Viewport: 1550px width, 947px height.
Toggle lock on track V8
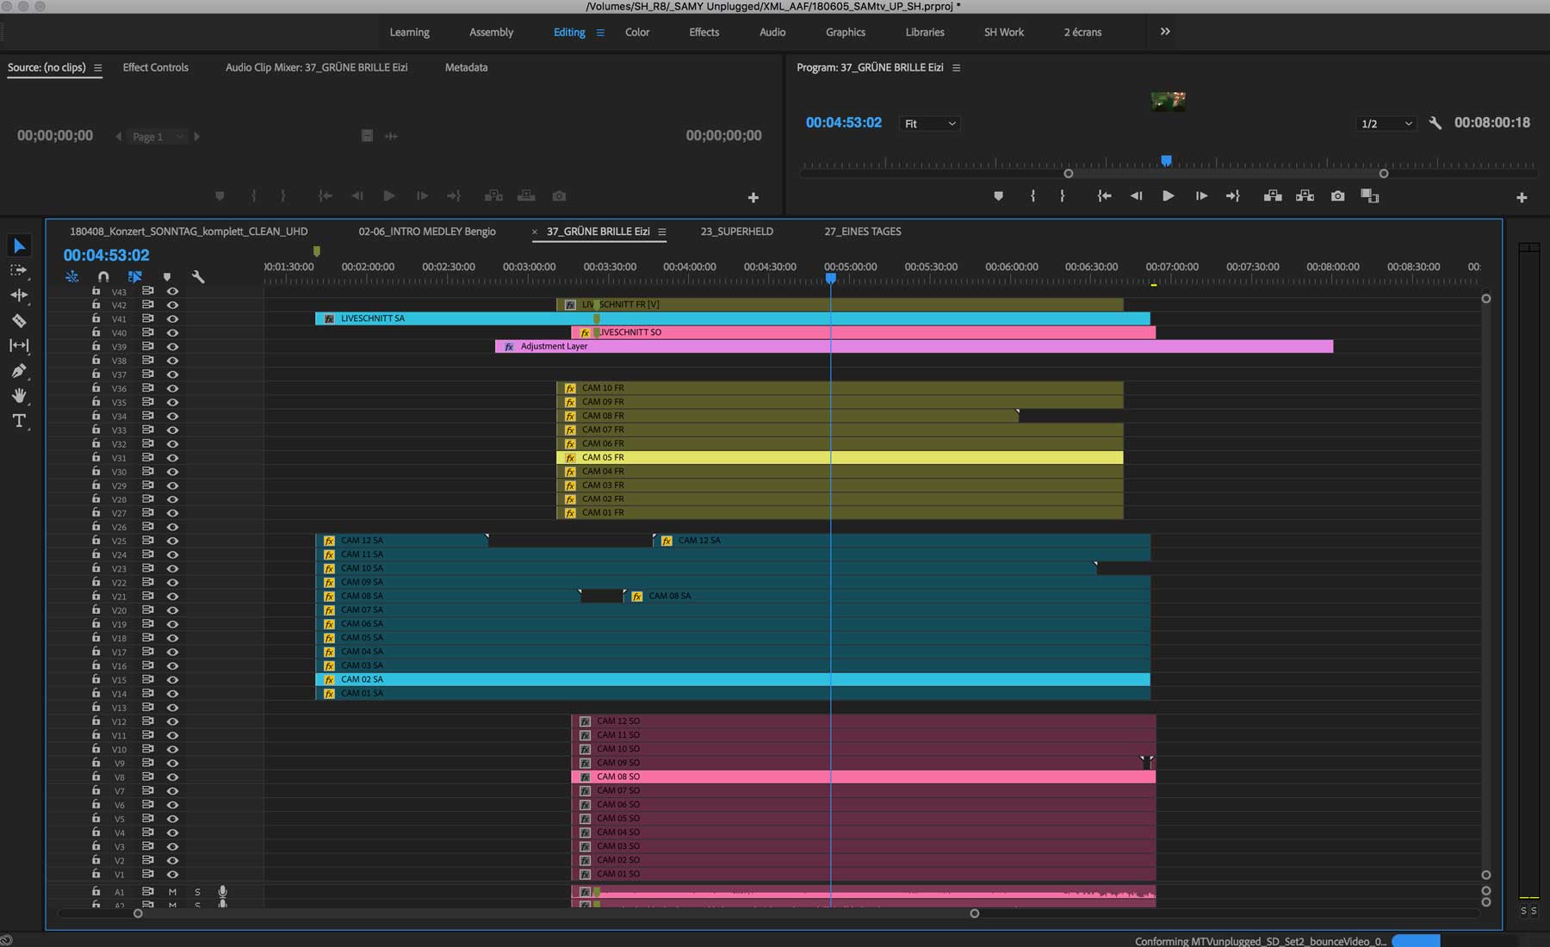point(96,777)
